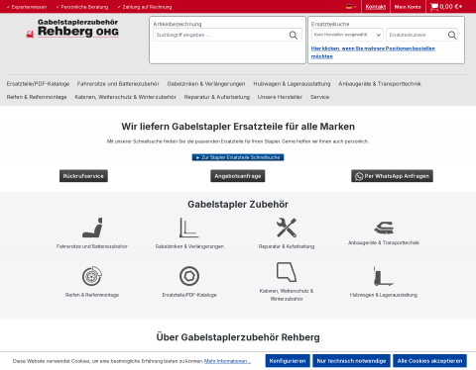
Task: Follow the Mehr Informationen cookie link
Action: coord(227,361)
